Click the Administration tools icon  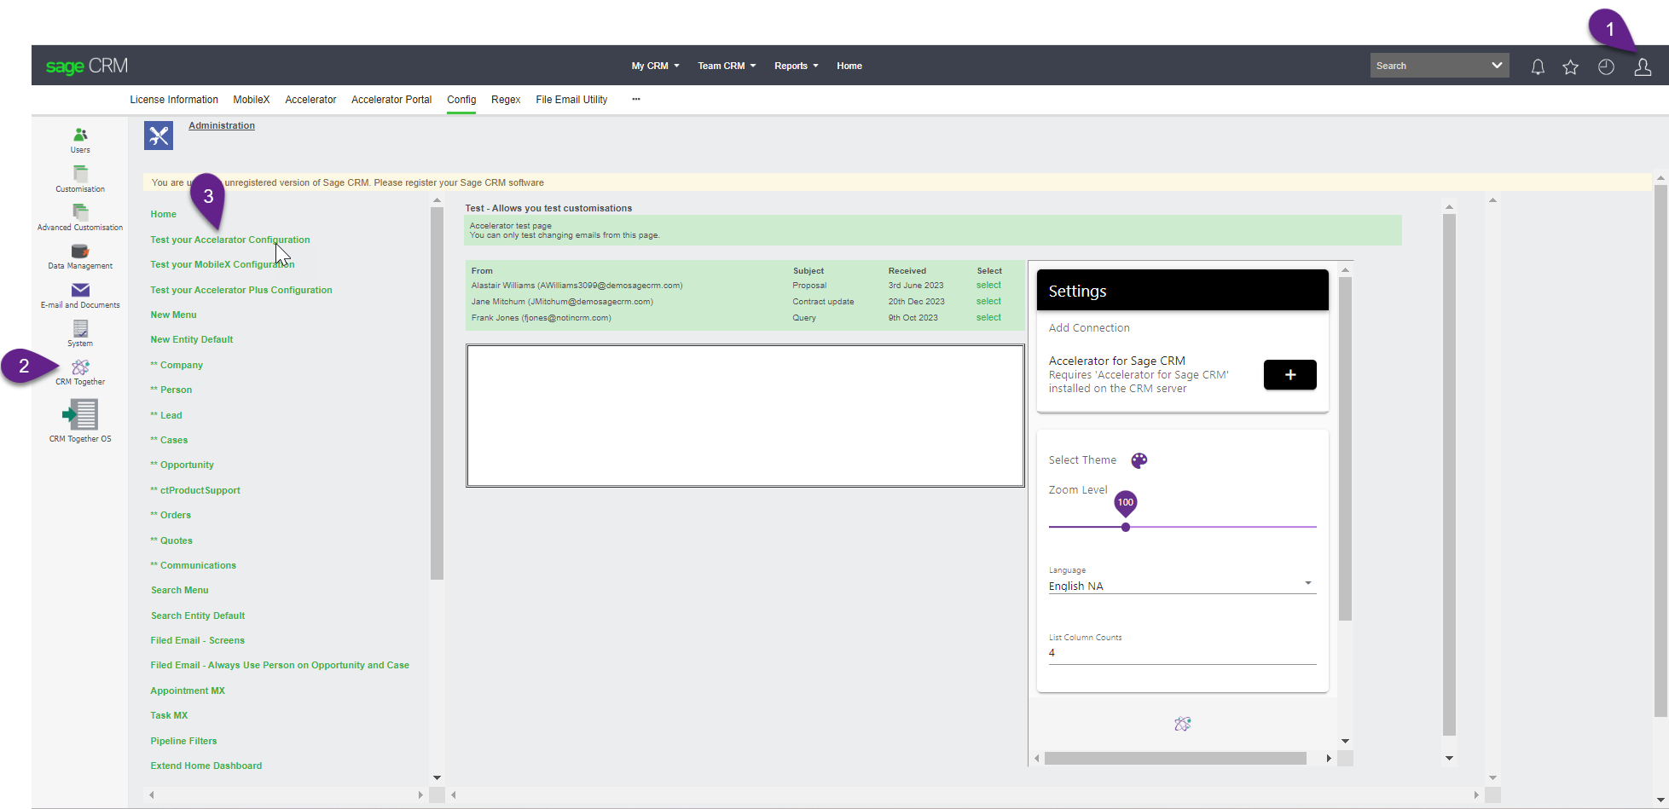coord(159,136)
